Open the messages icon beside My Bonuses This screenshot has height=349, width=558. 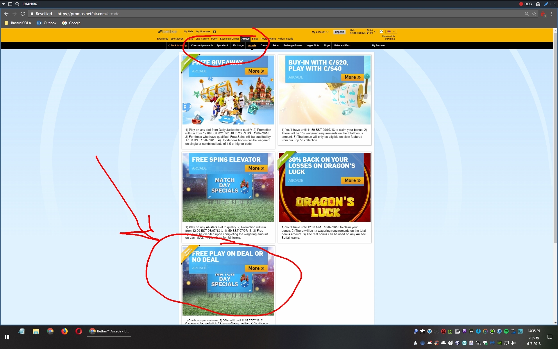click(x=214, y=32)
